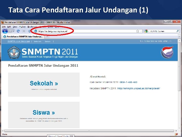This screenshot has height=137, width=182.
Task: Bookmark this page with the star icon
Action: [x=138, y=31]
